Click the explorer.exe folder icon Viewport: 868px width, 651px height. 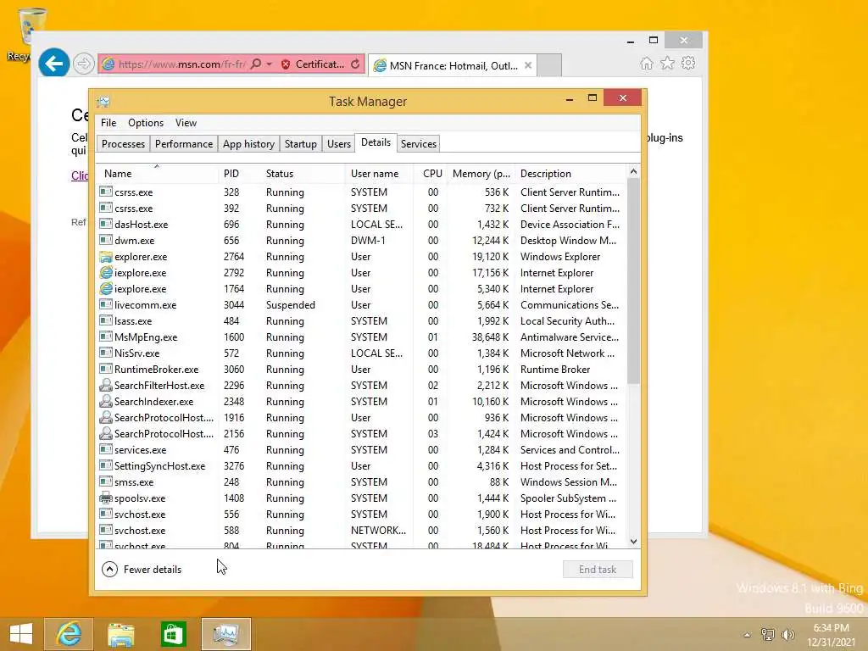106,256
